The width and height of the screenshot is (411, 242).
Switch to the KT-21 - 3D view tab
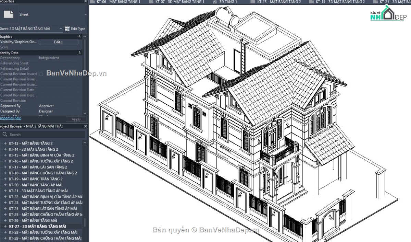tap(395, 2)
